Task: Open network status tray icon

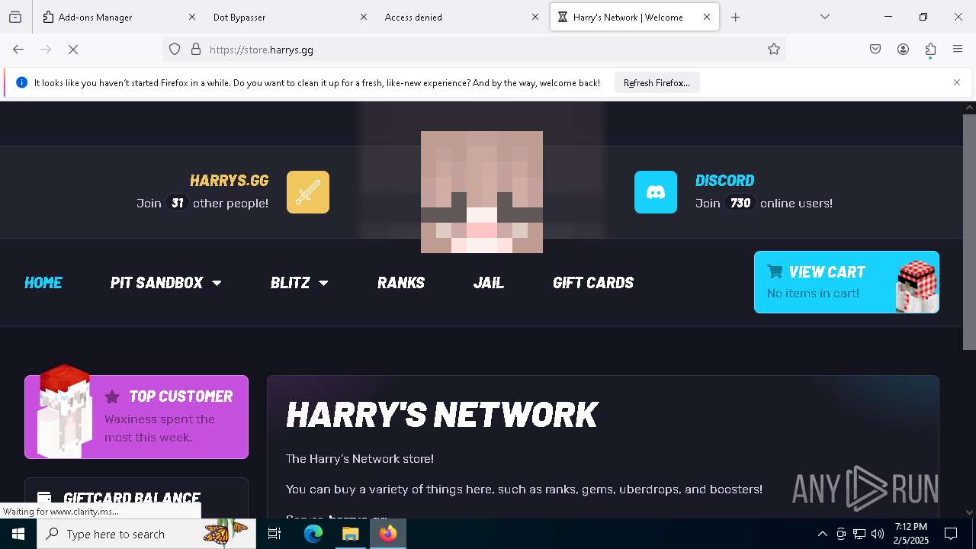Action: (x=859, y=534)
